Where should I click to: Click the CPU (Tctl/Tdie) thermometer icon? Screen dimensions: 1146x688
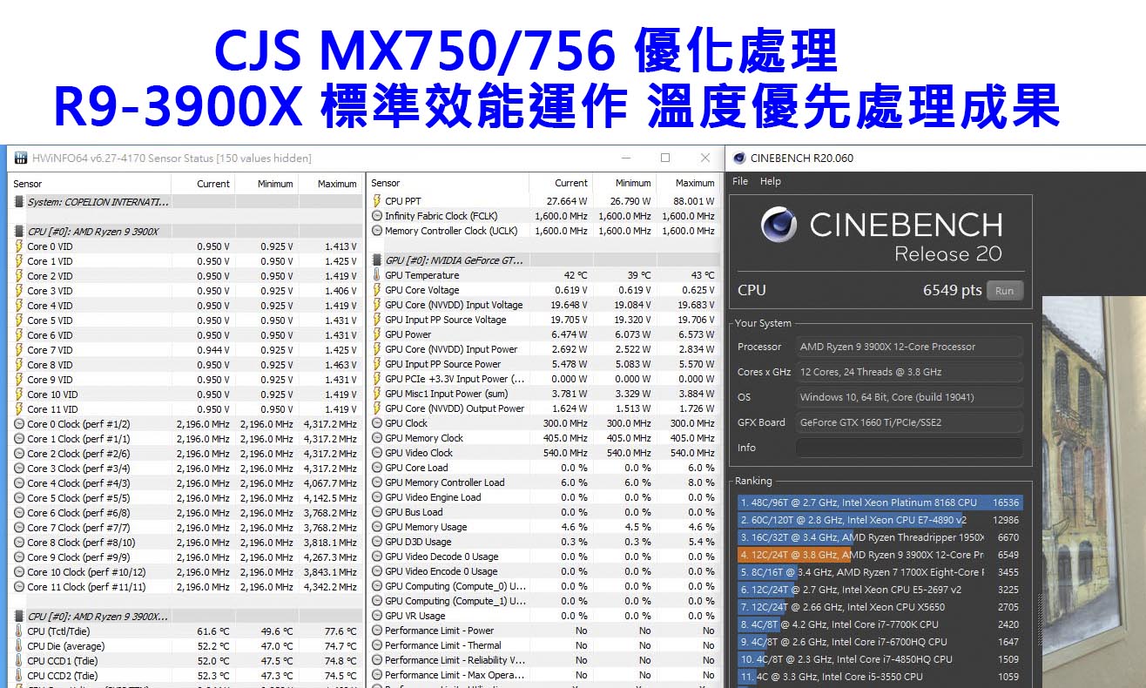(x=19, y=631)
